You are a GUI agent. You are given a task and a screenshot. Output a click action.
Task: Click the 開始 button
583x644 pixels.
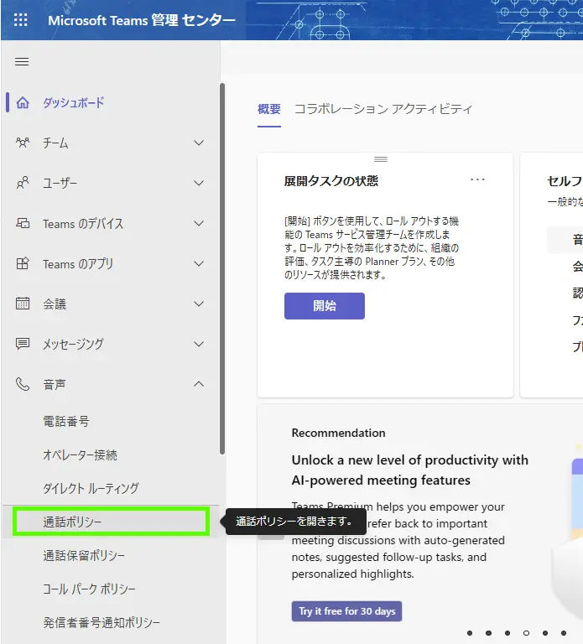point(325,306)
